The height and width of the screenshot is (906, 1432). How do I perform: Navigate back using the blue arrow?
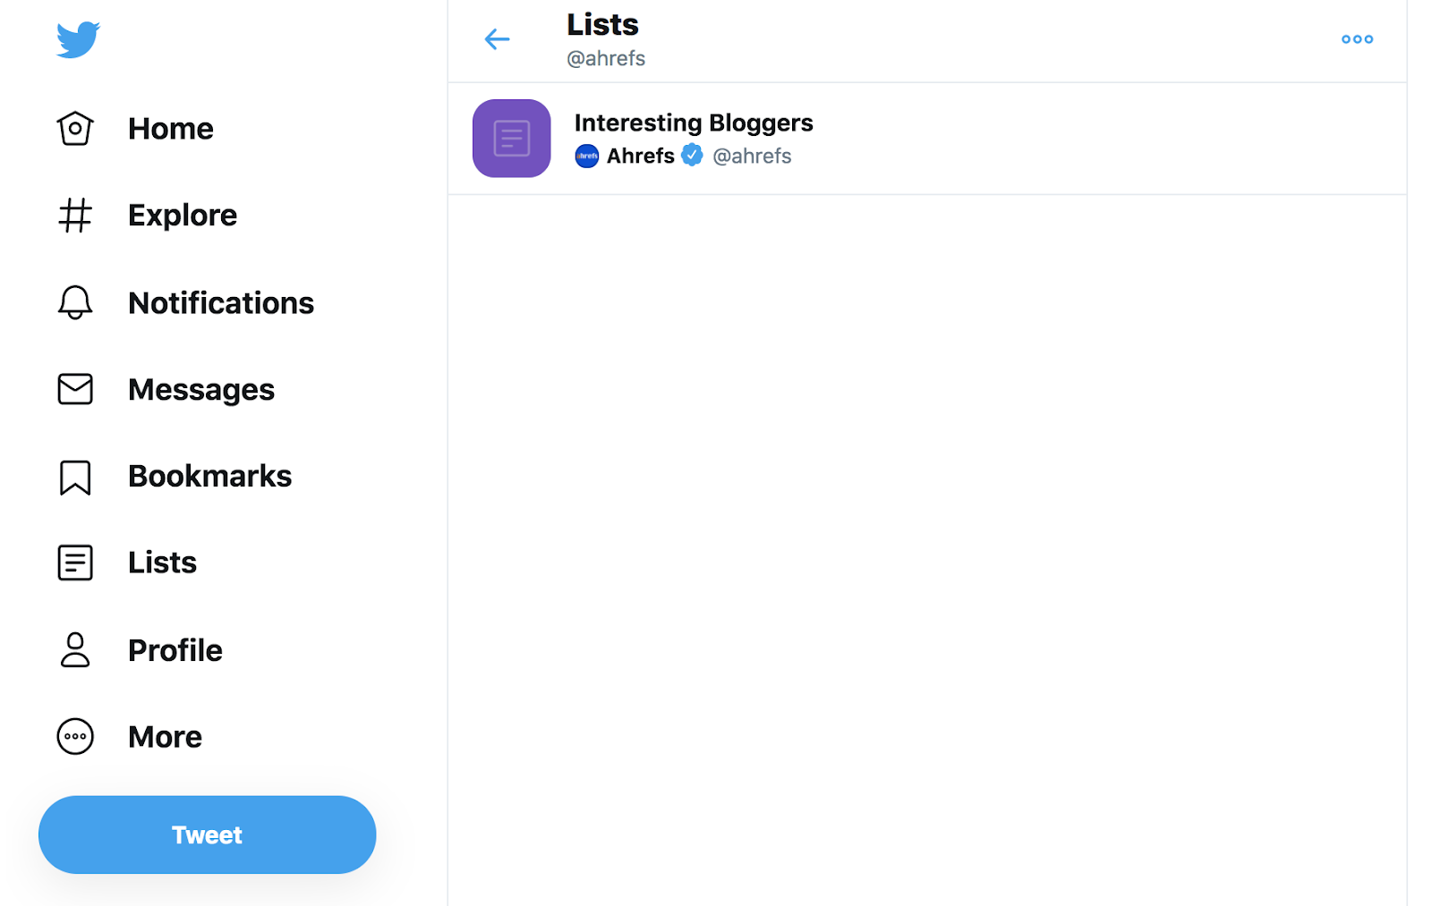pos(497,38)
